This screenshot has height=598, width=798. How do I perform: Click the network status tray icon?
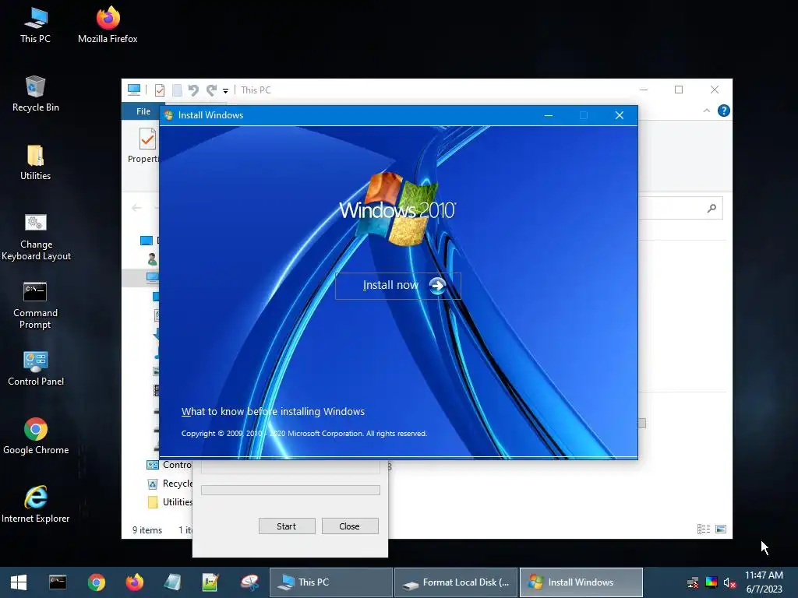coord(693,582)
